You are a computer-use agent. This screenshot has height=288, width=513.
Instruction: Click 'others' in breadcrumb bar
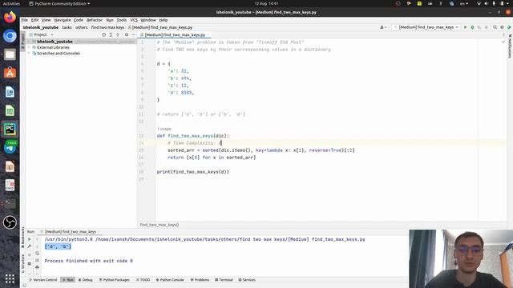82,27
